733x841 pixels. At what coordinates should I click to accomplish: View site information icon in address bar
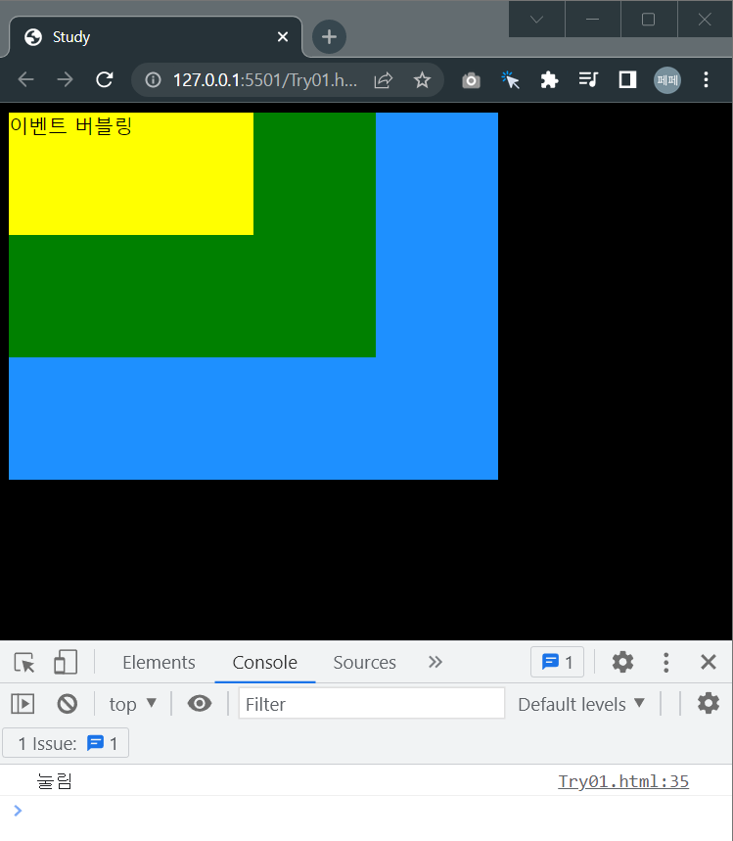153,80
